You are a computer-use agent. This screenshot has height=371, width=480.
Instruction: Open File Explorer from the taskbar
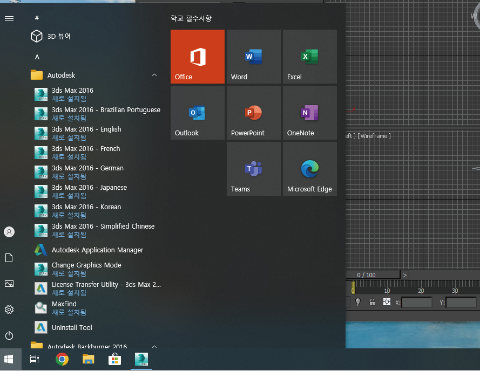89,359
